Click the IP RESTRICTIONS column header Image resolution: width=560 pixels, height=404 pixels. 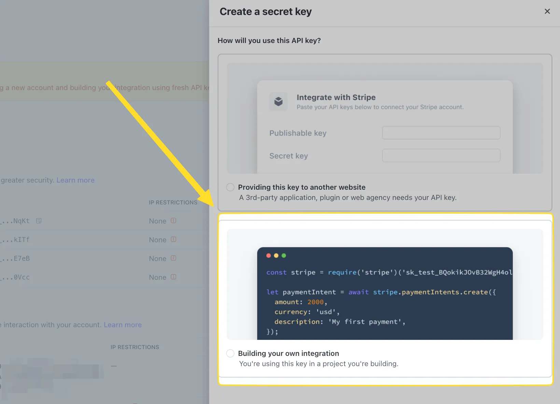[173, 202]
